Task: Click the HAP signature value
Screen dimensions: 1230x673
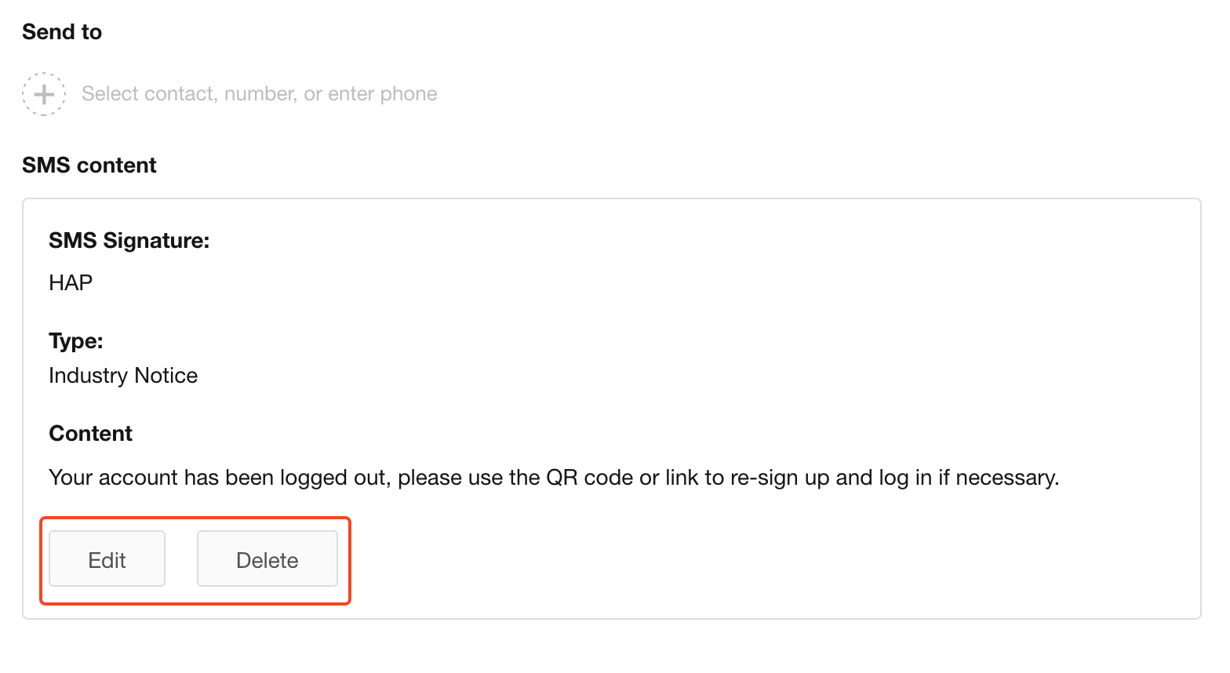Action: click(71, 282)
